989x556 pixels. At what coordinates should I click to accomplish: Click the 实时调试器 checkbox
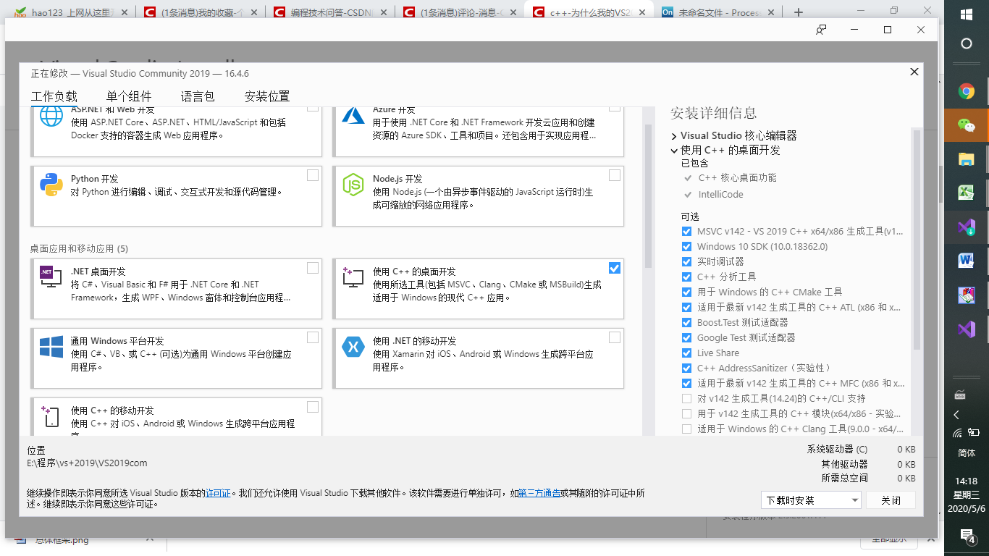(686, 262)
